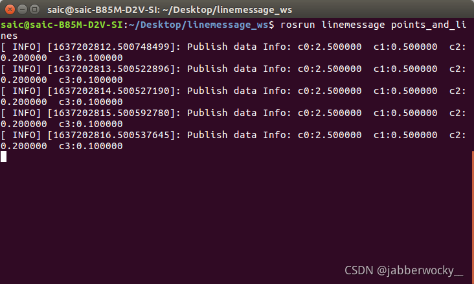Click the rosrun command word
Screen dimensions: 474x284
[297, 25]
